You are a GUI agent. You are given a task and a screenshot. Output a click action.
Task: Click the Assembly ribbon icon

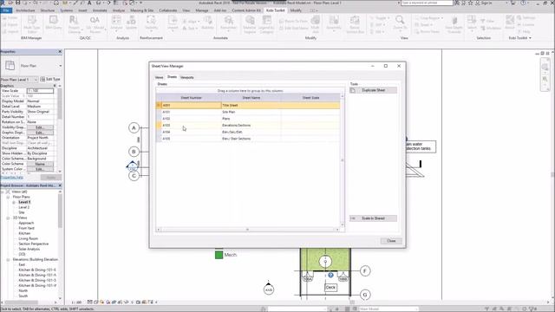[x=333, y=23]
